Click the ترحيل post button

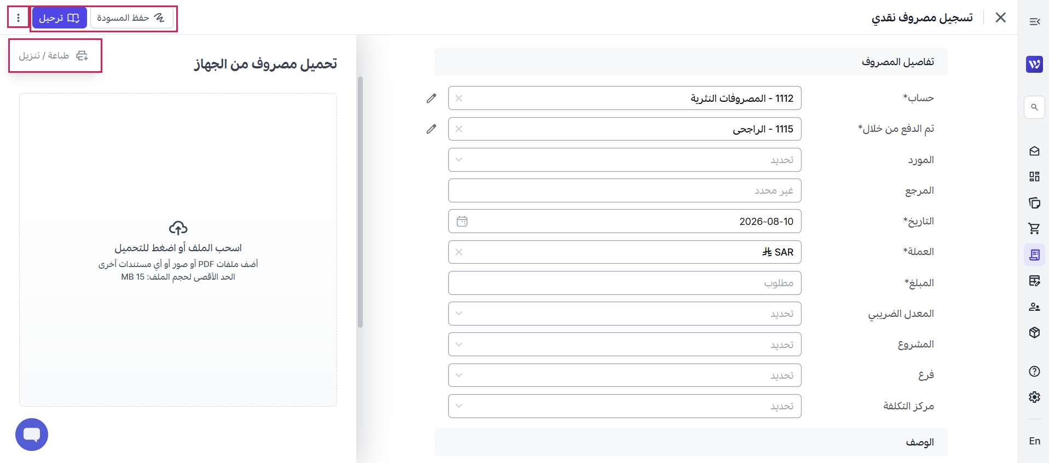click(59, 18)
